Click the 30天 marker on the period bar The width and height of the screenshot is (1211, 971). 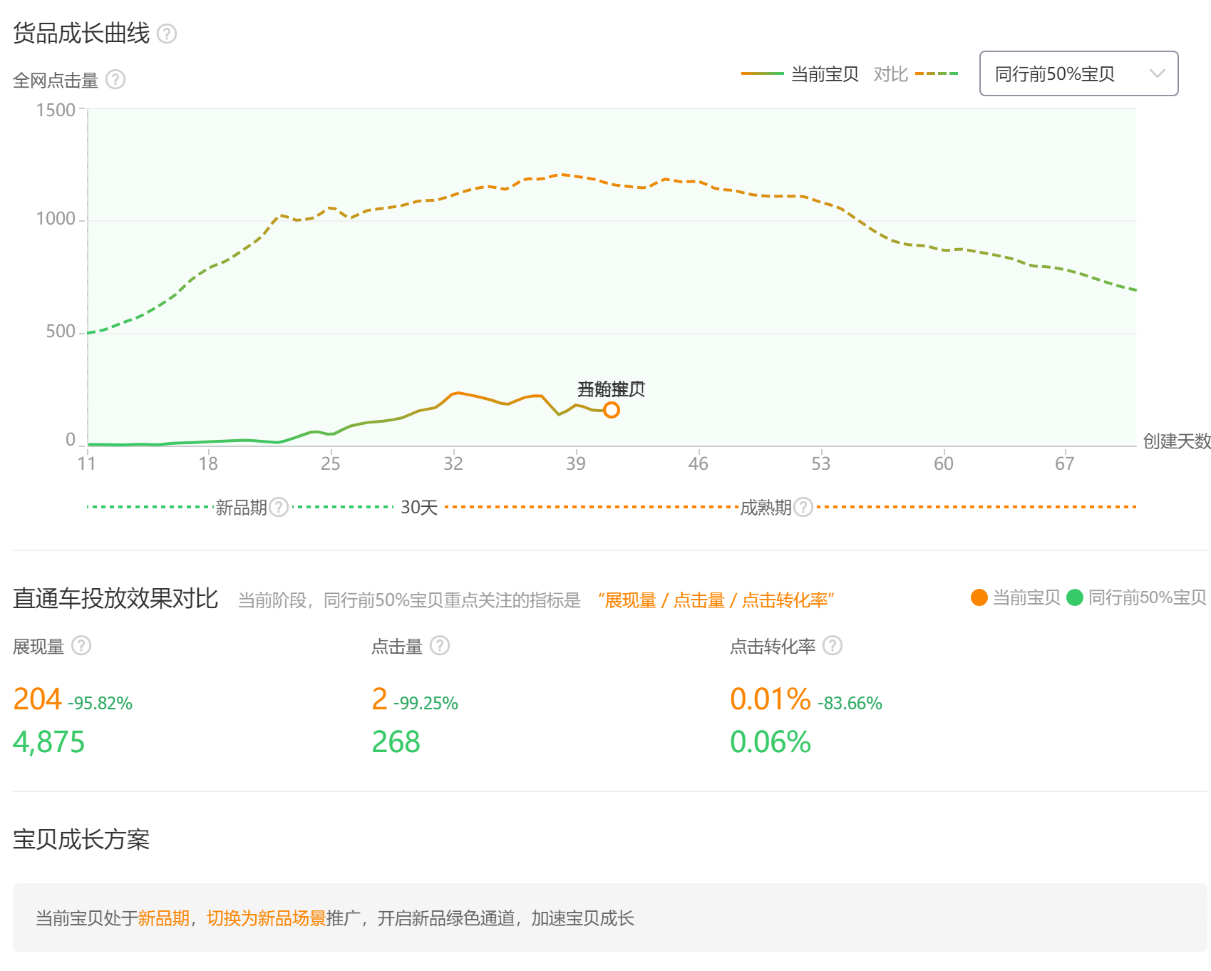pos(418,508)
